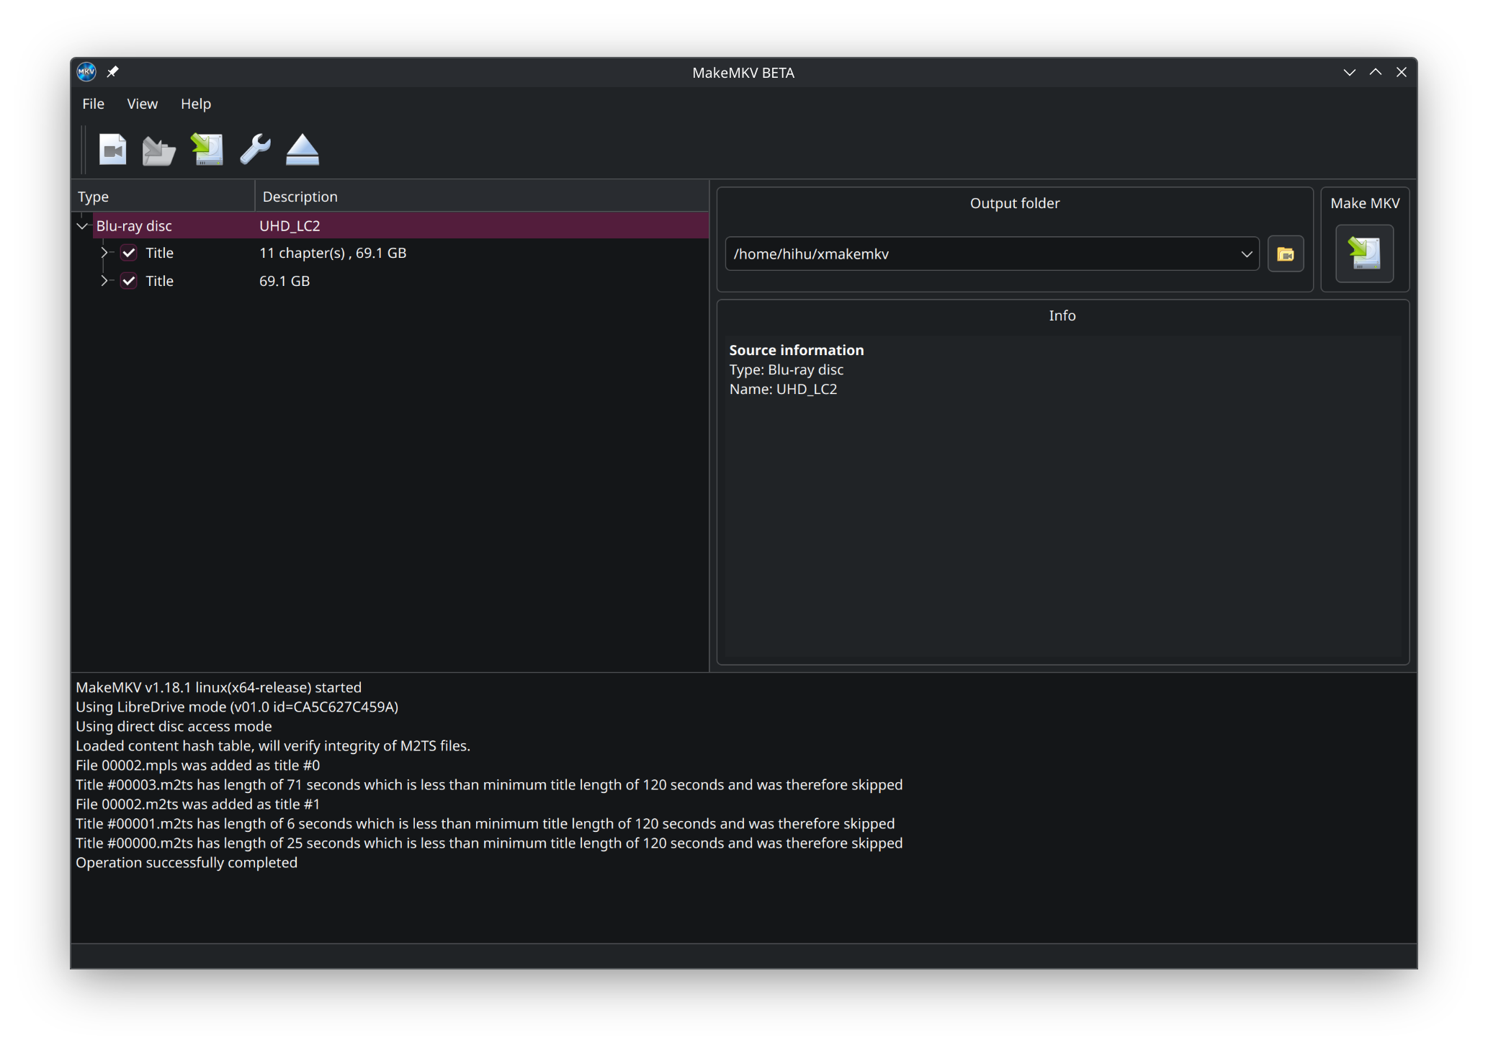
Task: Click the Open disc folder toolbar icon
Action: click(x=159, y=150)
